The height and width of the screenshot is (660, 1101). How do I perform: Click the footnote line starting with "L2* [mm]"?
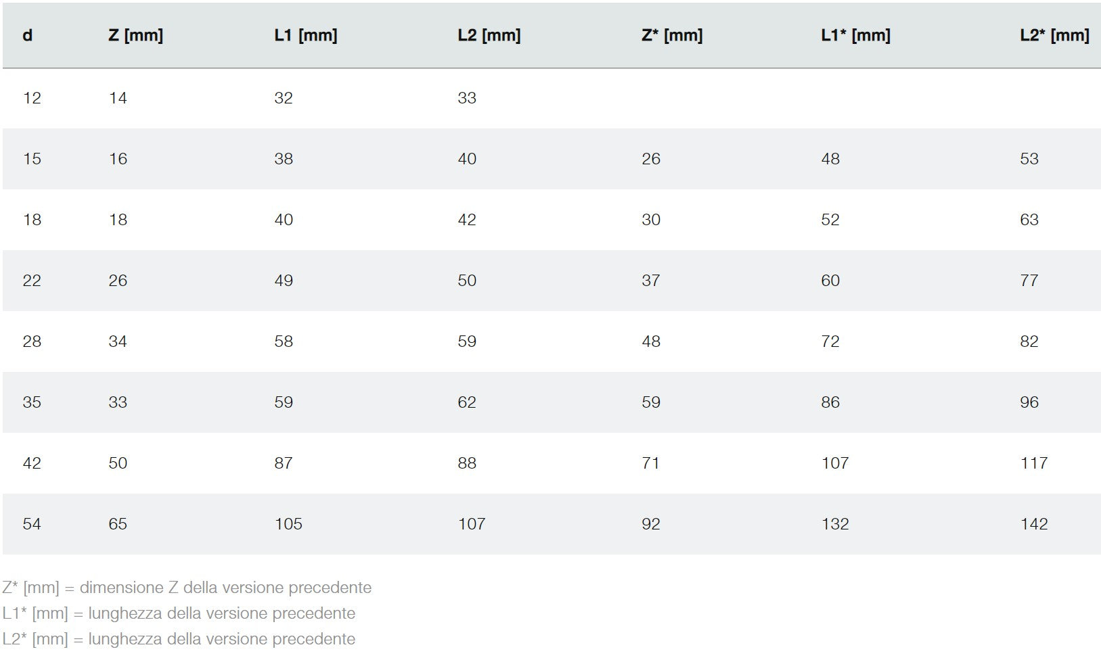[179, 639]
